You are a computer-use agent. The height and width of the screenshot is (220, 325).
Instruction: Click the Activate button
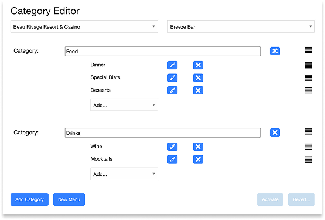270,199
